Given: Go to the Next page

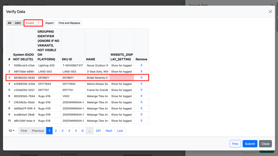Looking at the screenshot, I should (x=109, y=131).
